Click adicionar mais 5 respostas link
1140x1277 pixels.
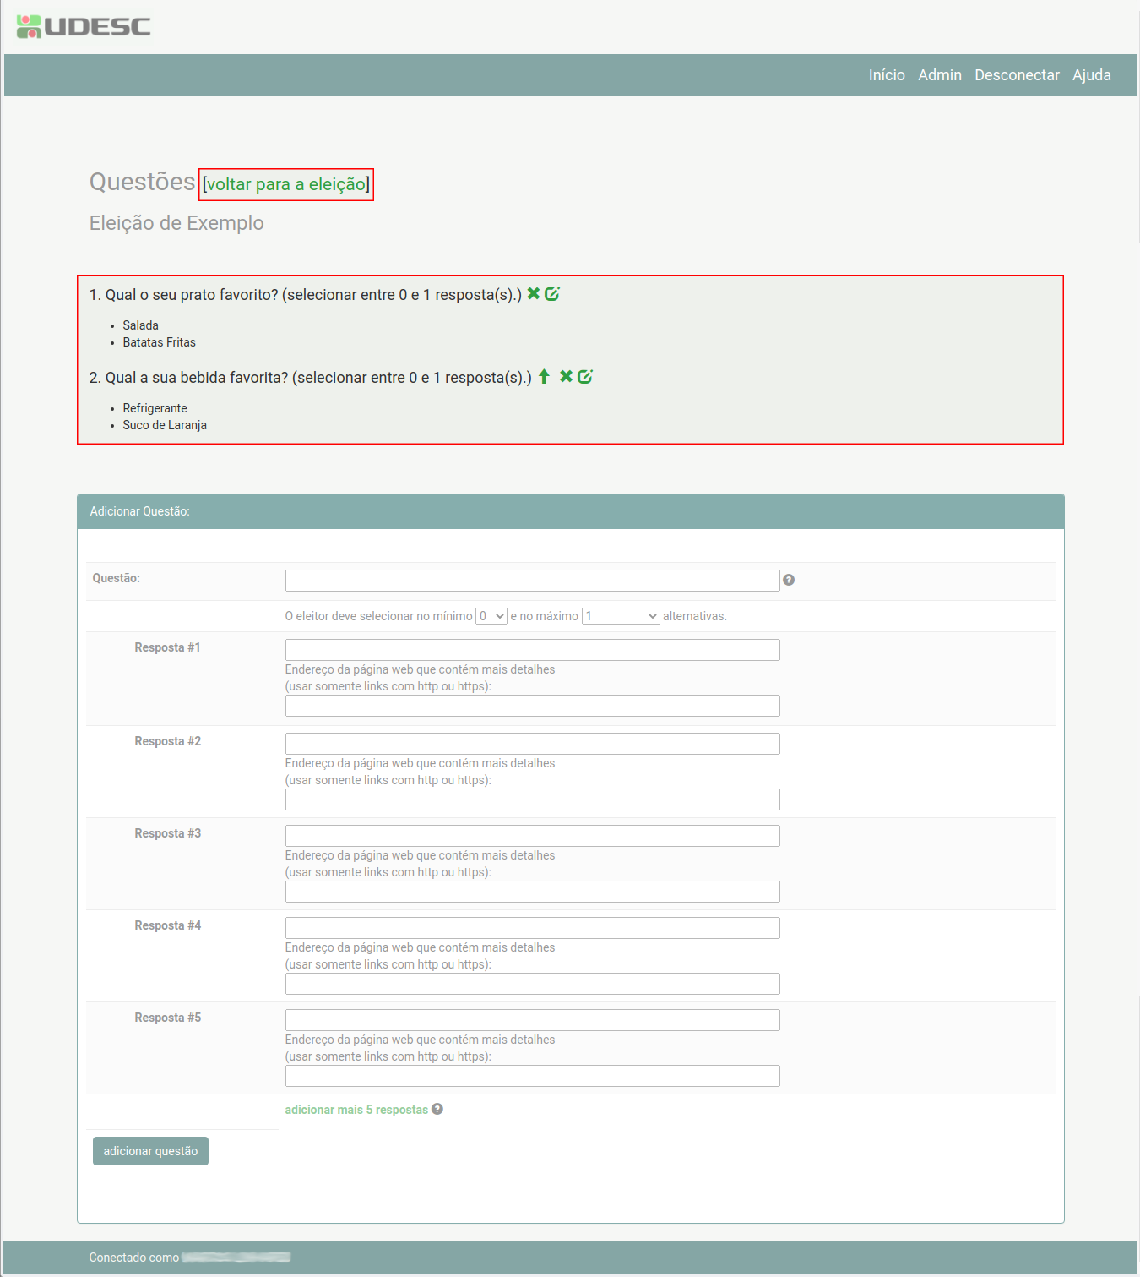click(356, 1110)
